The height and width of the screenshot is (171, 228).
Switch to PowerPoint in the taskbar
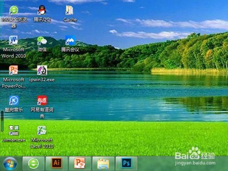[x=80, y=164]
